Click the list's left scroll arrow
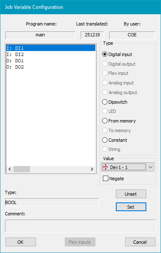The height and width of the screenshot is (253, 161). pyautogui.click(x=10, y=169)
